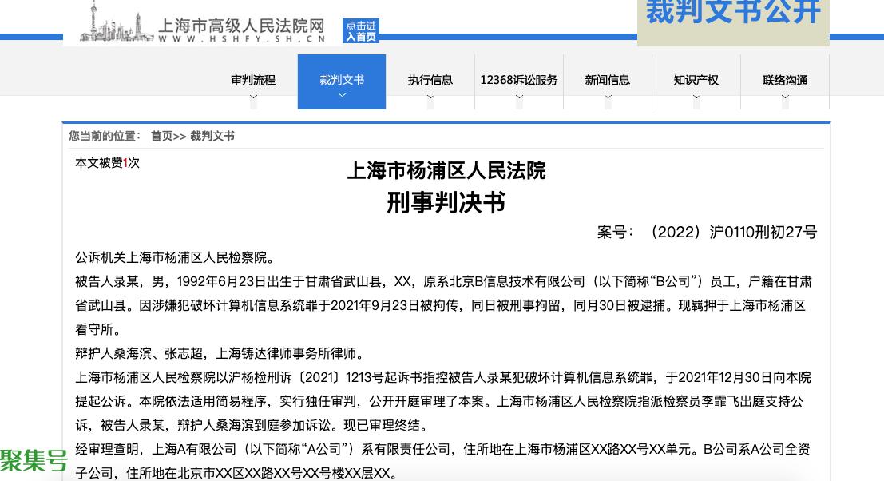Open the 知识产权 menu
Image resolution: width=884 pixels, height=481 pixels.
[696, 80]
